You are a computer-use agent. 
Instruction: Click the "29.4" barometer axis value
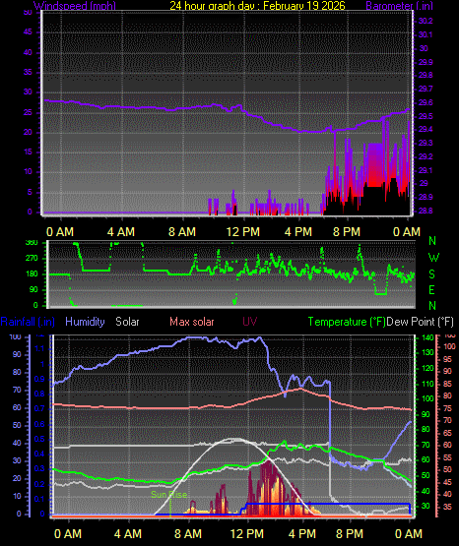[x=426, y=129]
